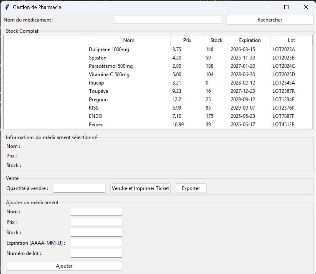Sort by the Nom column header
Image resolution: width=316 pixels, height=274 pixels.
(x=129, y=40)
